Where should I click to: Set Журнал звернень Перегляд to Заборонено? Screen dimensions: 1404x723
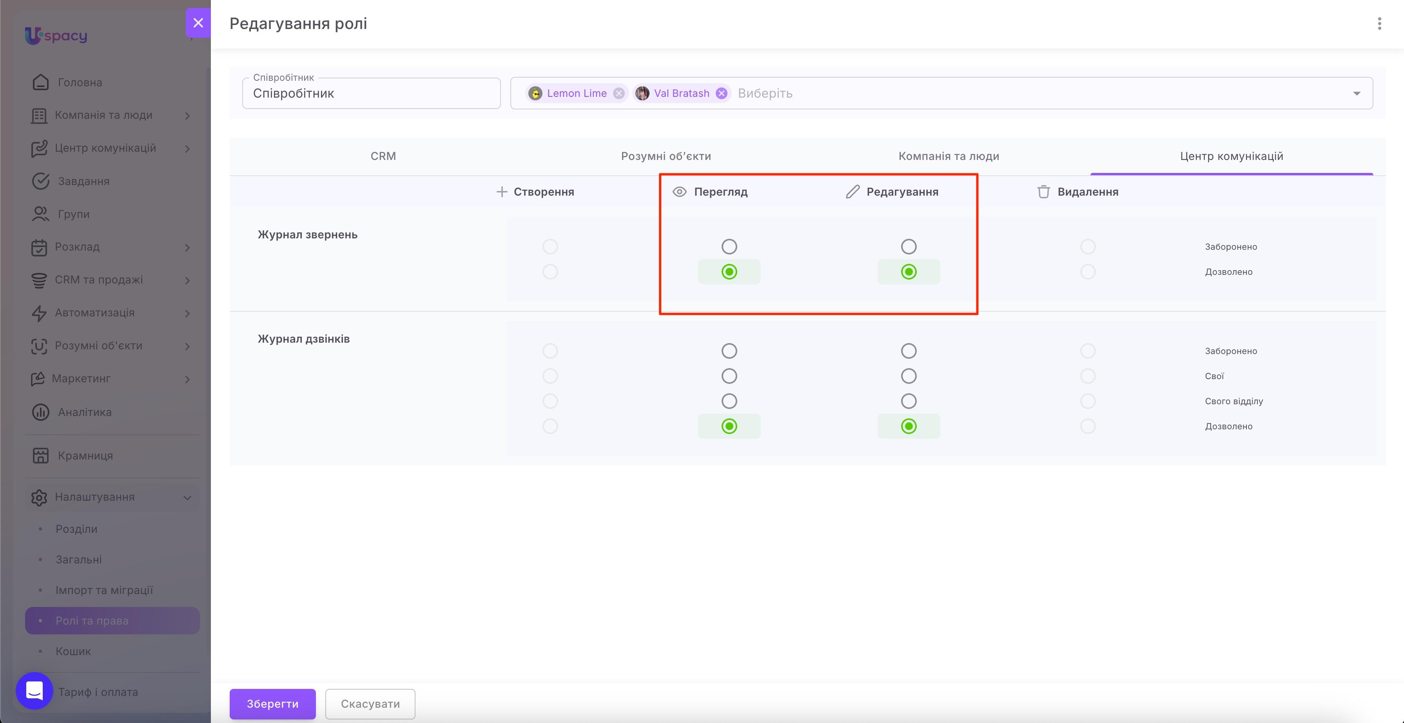point(729,247)
